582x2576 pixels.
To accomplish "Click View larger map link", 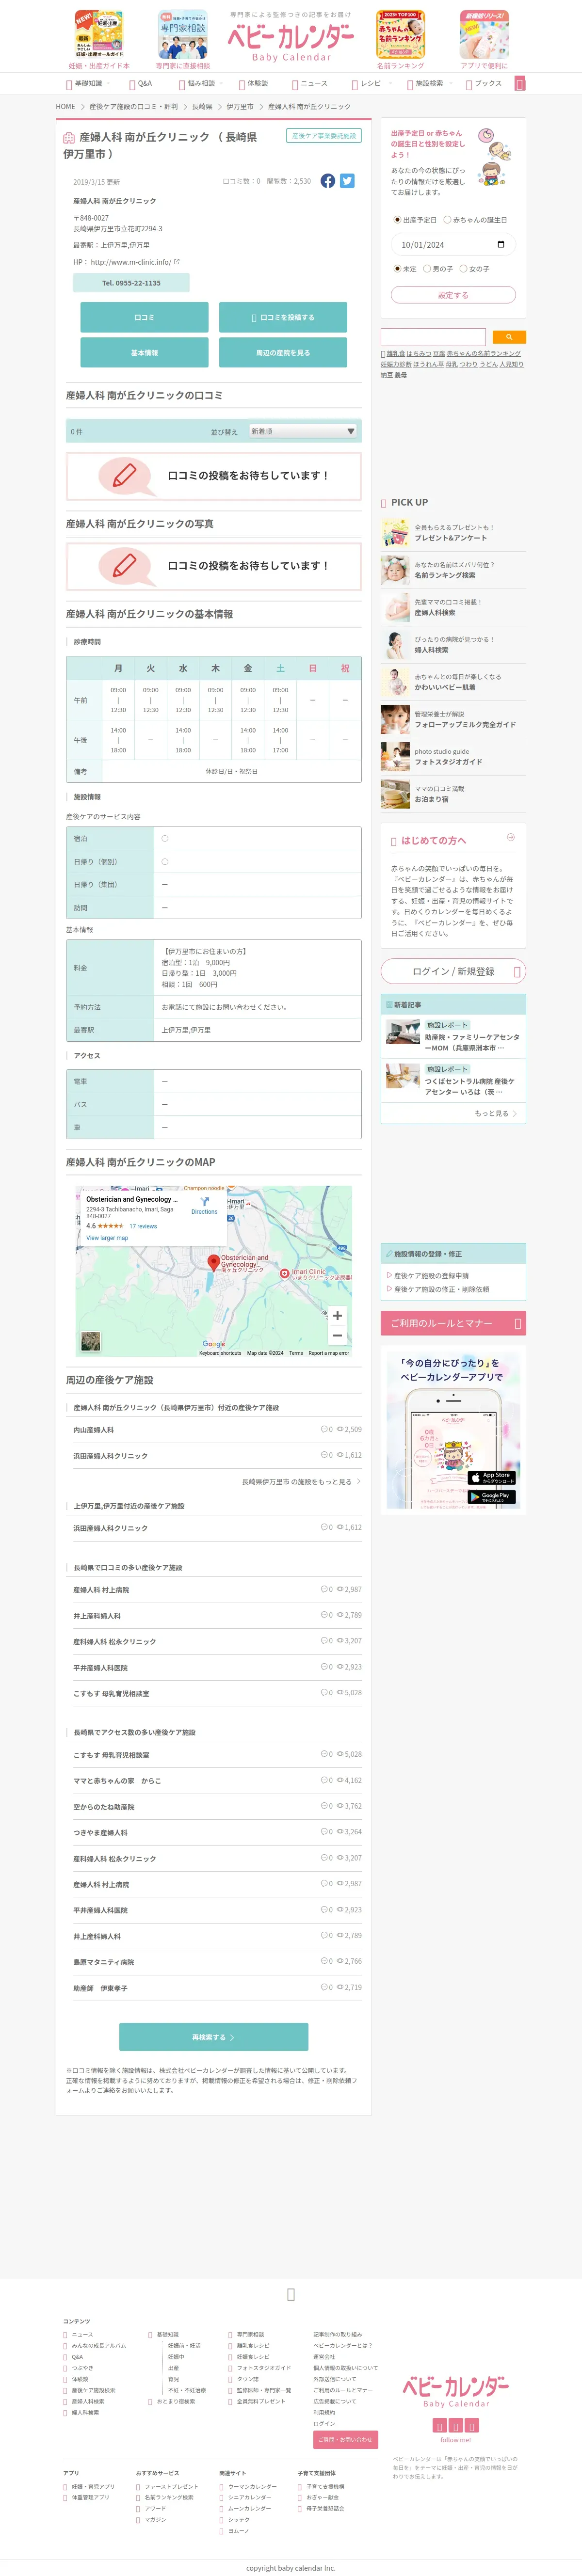I will [x=107, y=1238].
